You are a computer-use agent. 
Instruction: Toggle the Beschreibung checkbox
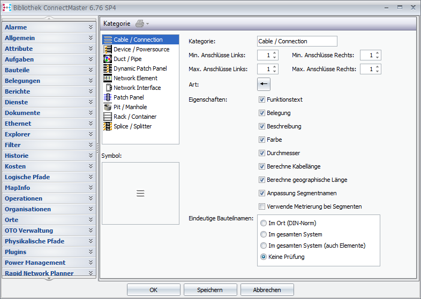coord(262,126)
